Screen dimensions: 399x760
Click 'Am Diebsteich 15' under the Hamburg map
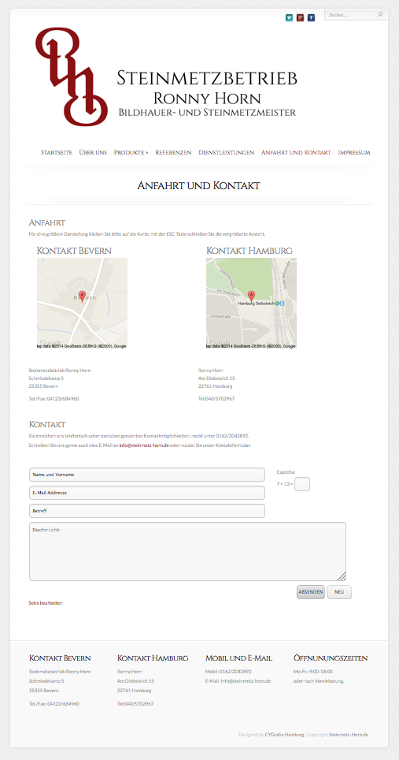coord(216,378)
